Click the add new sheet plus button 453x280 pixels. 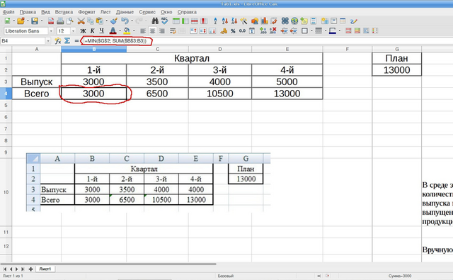pyautogui.click(x=30, y=269)
